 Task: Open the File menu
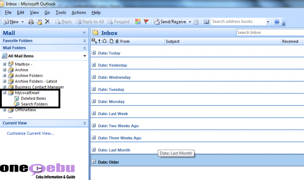(x=8, y=13)
